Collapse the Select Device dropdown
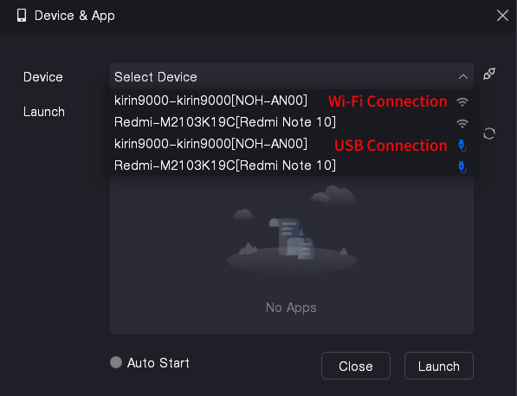 (x=463, y=77)
